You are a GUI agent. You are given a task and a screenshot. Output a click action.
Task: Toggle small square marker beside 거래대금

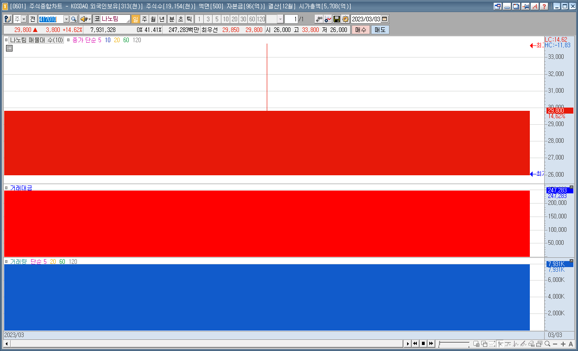click(6, 188)
